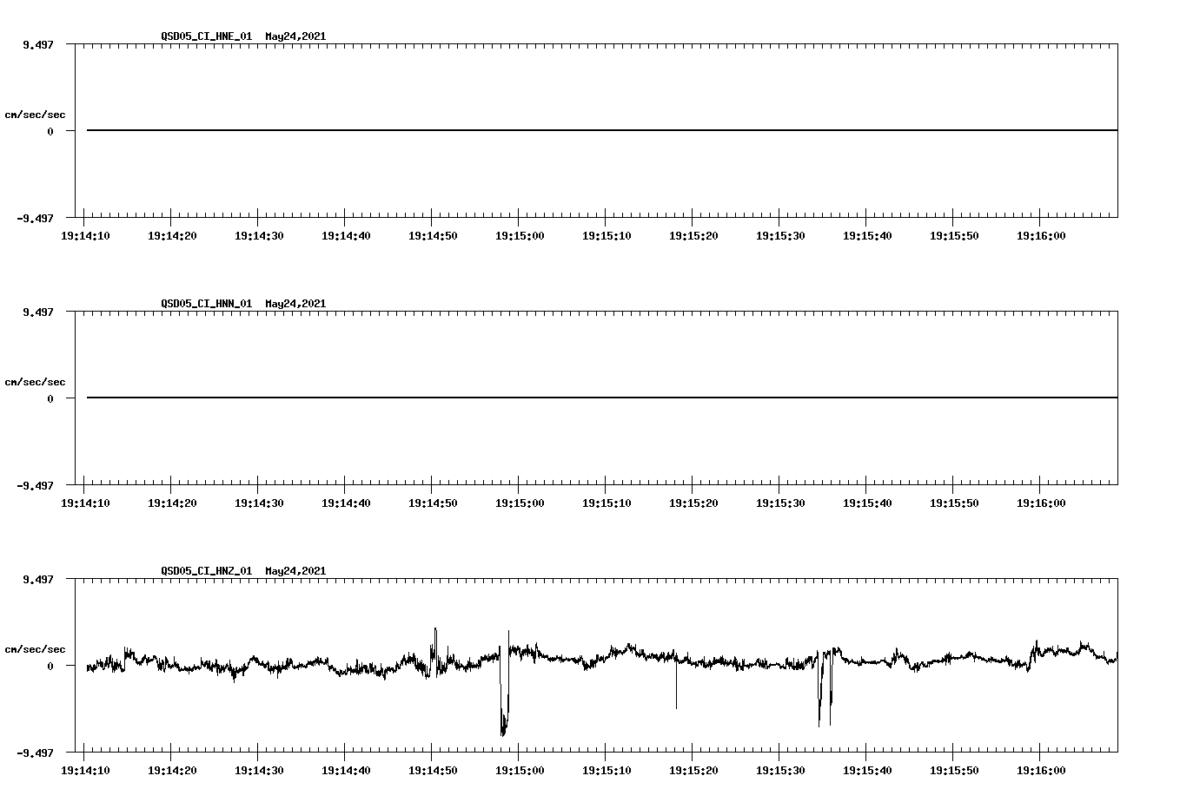Click the cm/sec/sec label on the top plot

tap(35, 113)
